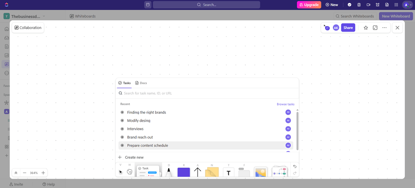Open the video clip recorder icon

pyautogui.click(x=368, y=5)
